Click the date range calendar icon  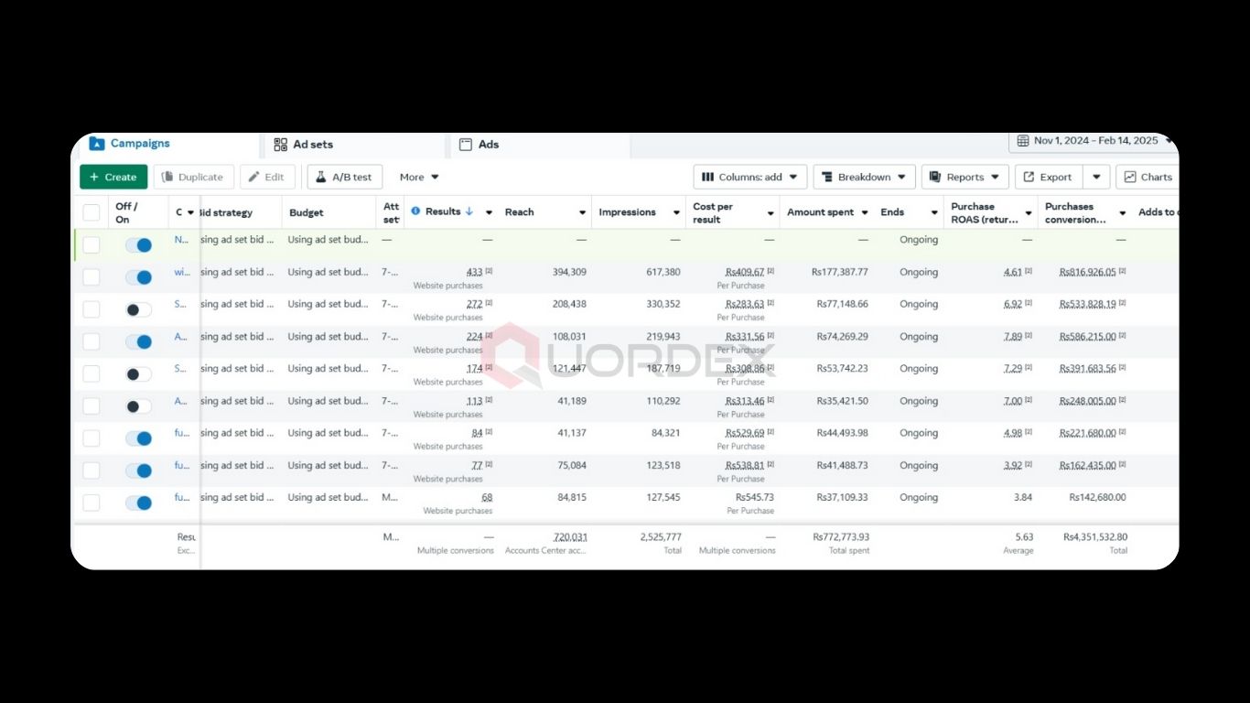pos(1022,141)
